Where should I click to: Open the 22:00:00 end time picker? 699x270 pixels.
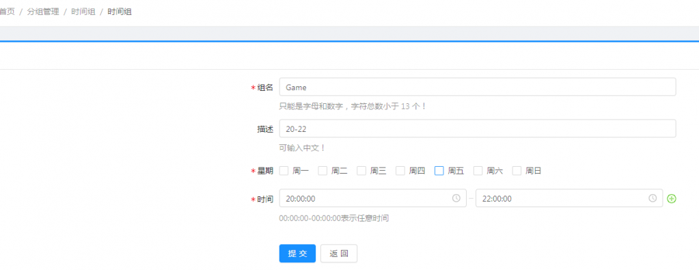568,198
